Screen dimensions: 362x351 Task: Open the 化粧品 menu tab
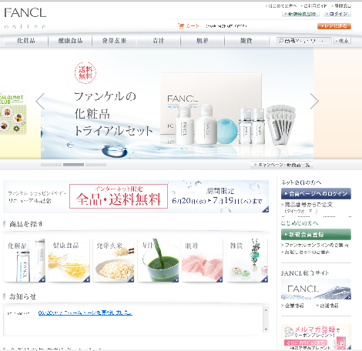(x=26, y=41)
